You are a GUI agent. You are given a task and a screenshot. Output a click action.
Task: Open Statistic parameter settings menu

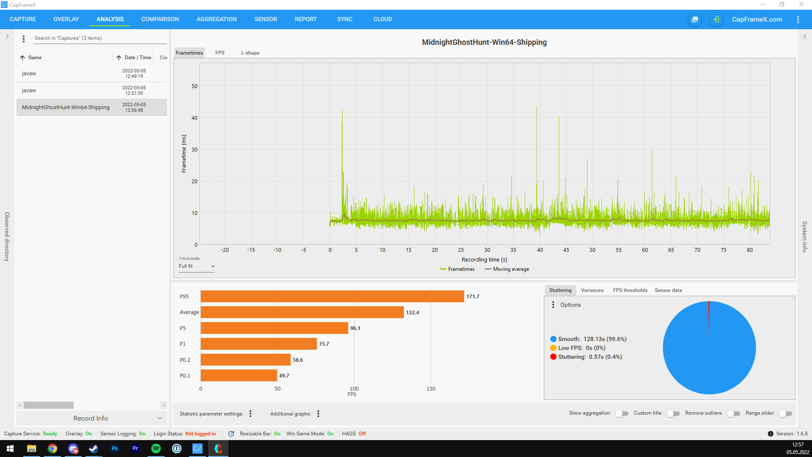pyautogui.click(x=250, y=414)
